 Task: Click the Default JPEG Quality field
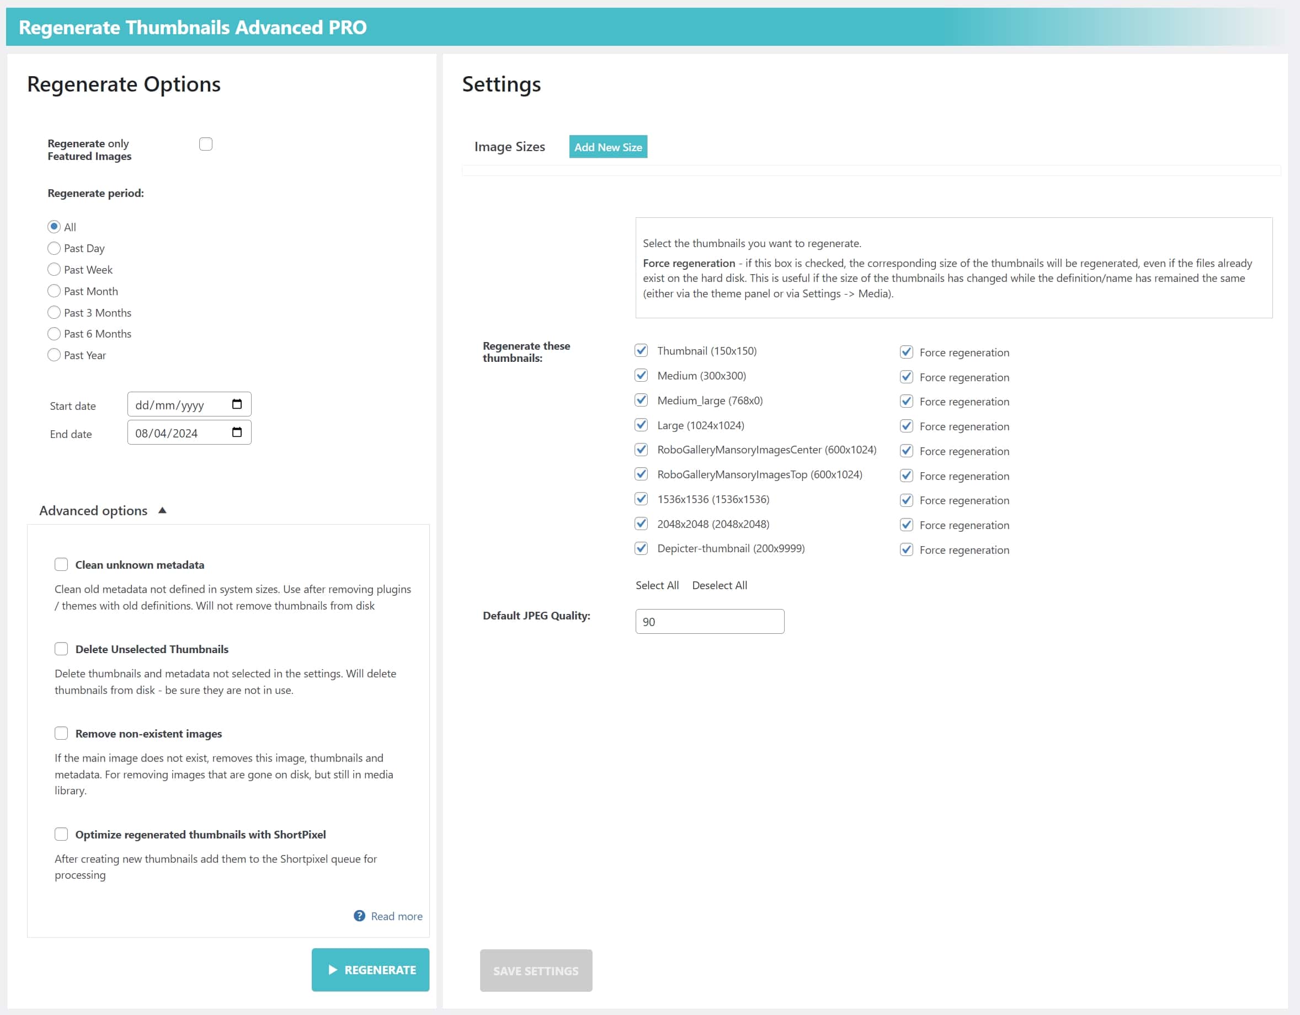(710, 622)
